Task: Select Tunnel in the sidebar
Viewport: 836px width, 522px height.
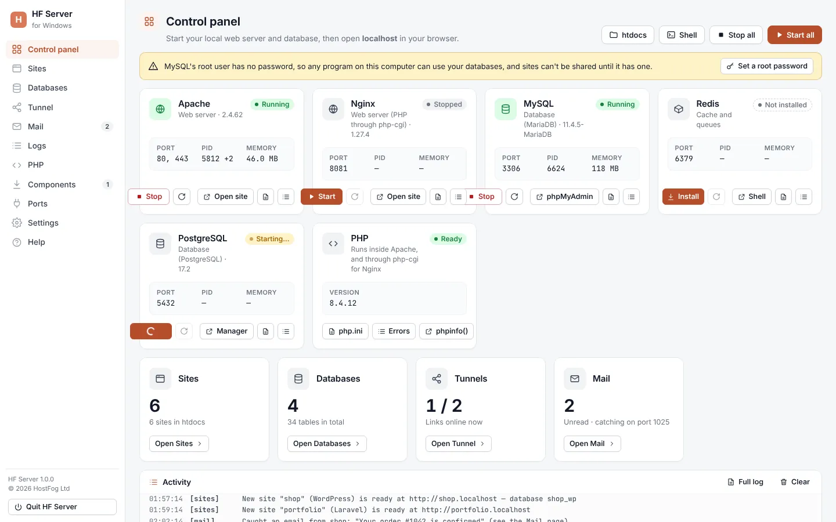Action: [62, 107]
